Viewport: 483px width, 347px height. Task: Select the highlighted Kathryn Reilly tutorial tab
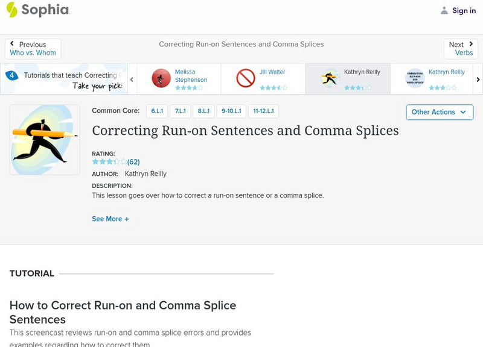coord(348,78)
